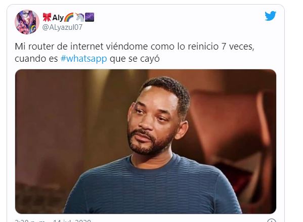This screenshot has height=222, width=303.
Task: Click the blank area between handle and bird logo
Action: (174, 21)
